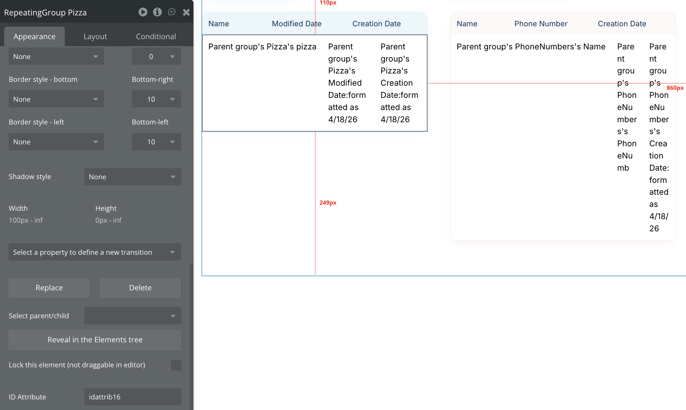Image resolution: width=686 pixels, height=410 pixels.
Task: Click the Replace button
Action: click(49, 288)
